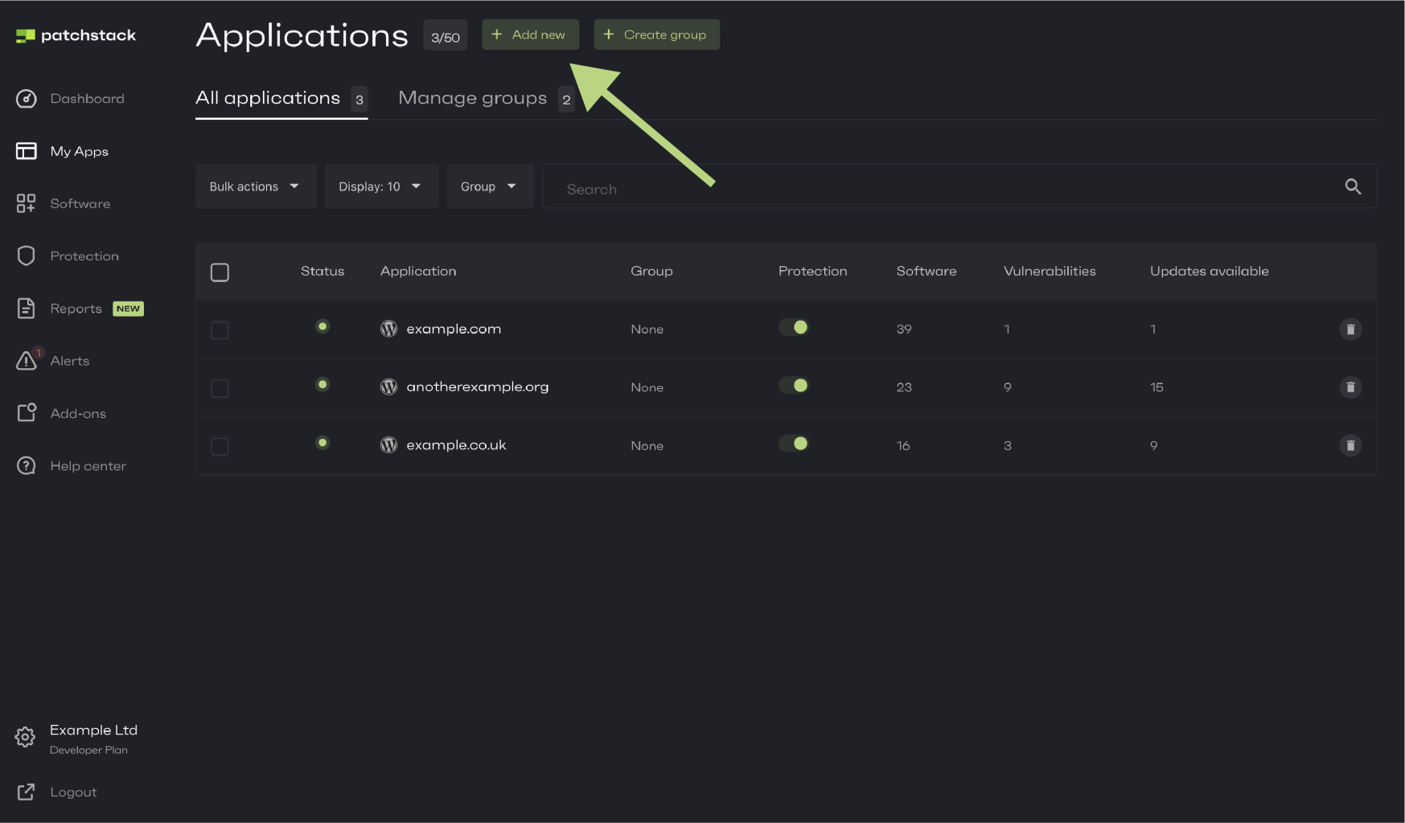1405x823 pixels.
Task: Expand the Display: 10 dropdown
Action: pyautogui.click(x=381, y=186)
